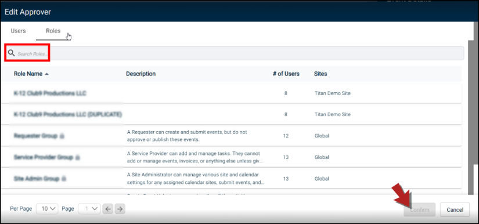Go to previous page arrow
This screenshot has height=224, width=479.
click(x=108, y=209)
